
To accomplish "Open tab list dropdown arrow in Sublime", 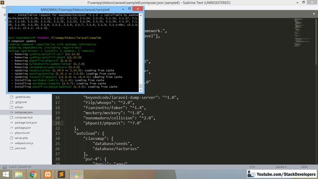I will [x=314, y=14].
